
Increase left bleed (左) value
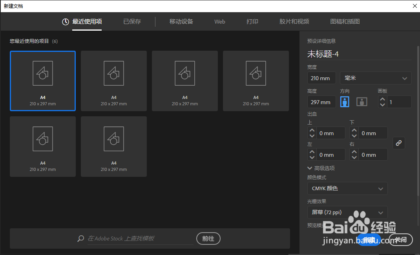312,152
